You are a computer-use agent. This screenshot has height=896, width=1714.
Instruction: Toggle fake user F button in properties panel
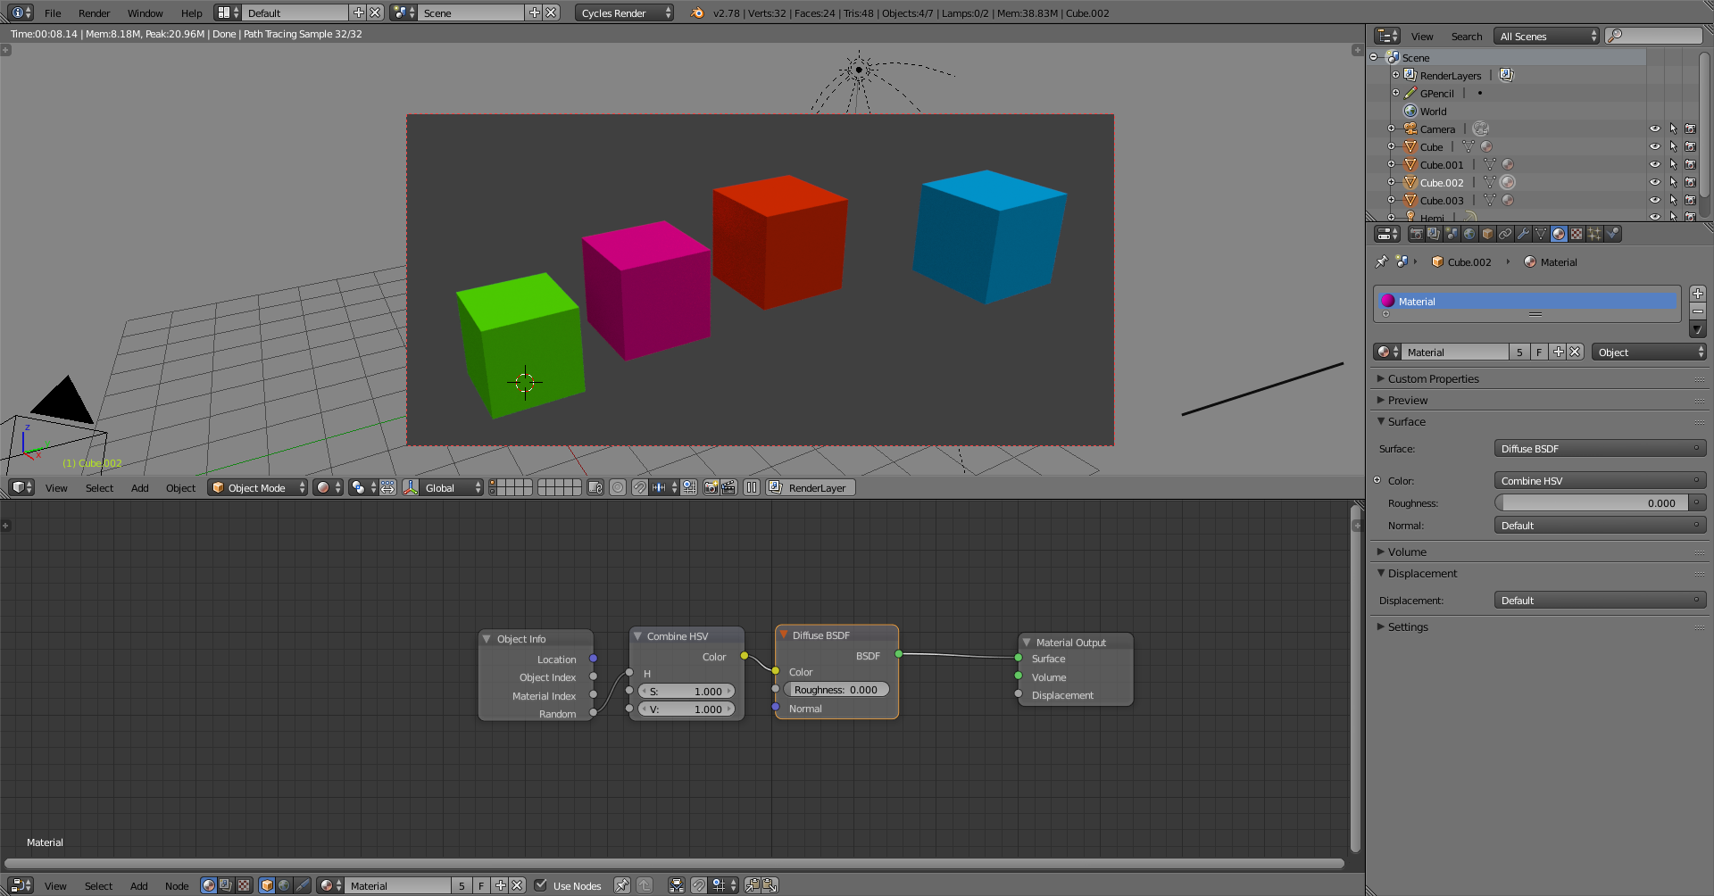point(1539,352)
